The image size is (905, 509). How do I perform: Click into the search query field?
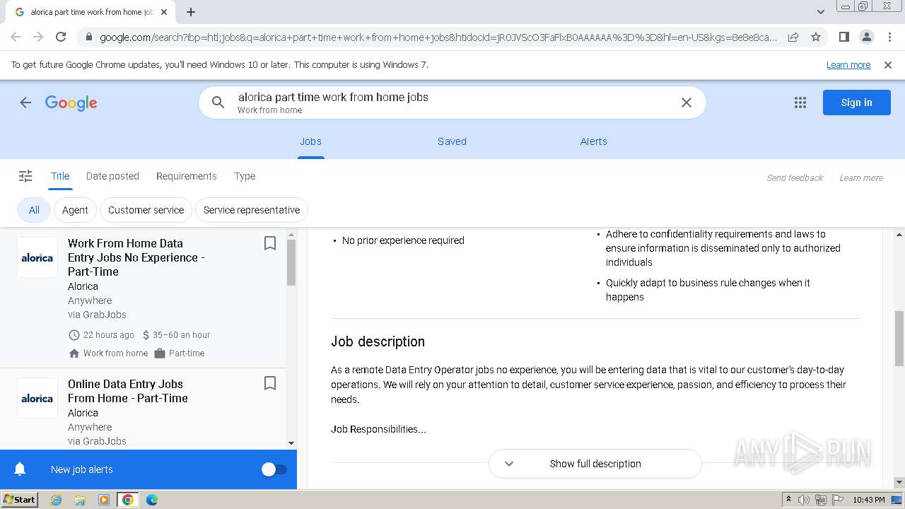(452, 98)
